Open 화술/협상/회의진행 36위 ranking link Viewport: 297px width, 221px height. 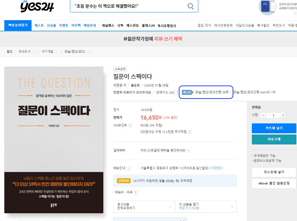(212, 92)
